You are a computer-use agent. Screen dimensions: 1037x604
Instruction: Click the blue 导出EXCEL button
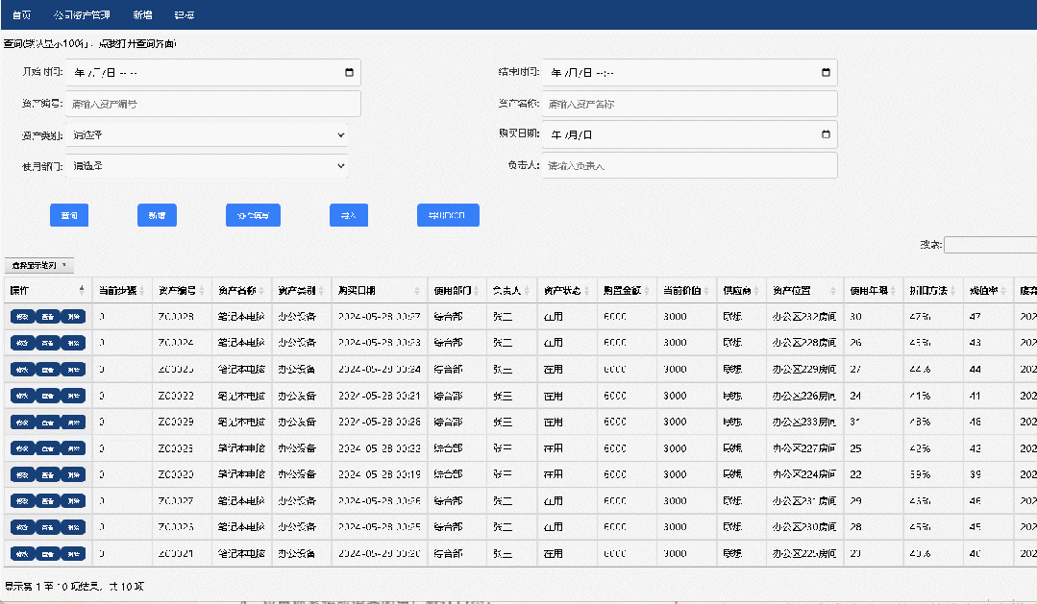[448, 215]
